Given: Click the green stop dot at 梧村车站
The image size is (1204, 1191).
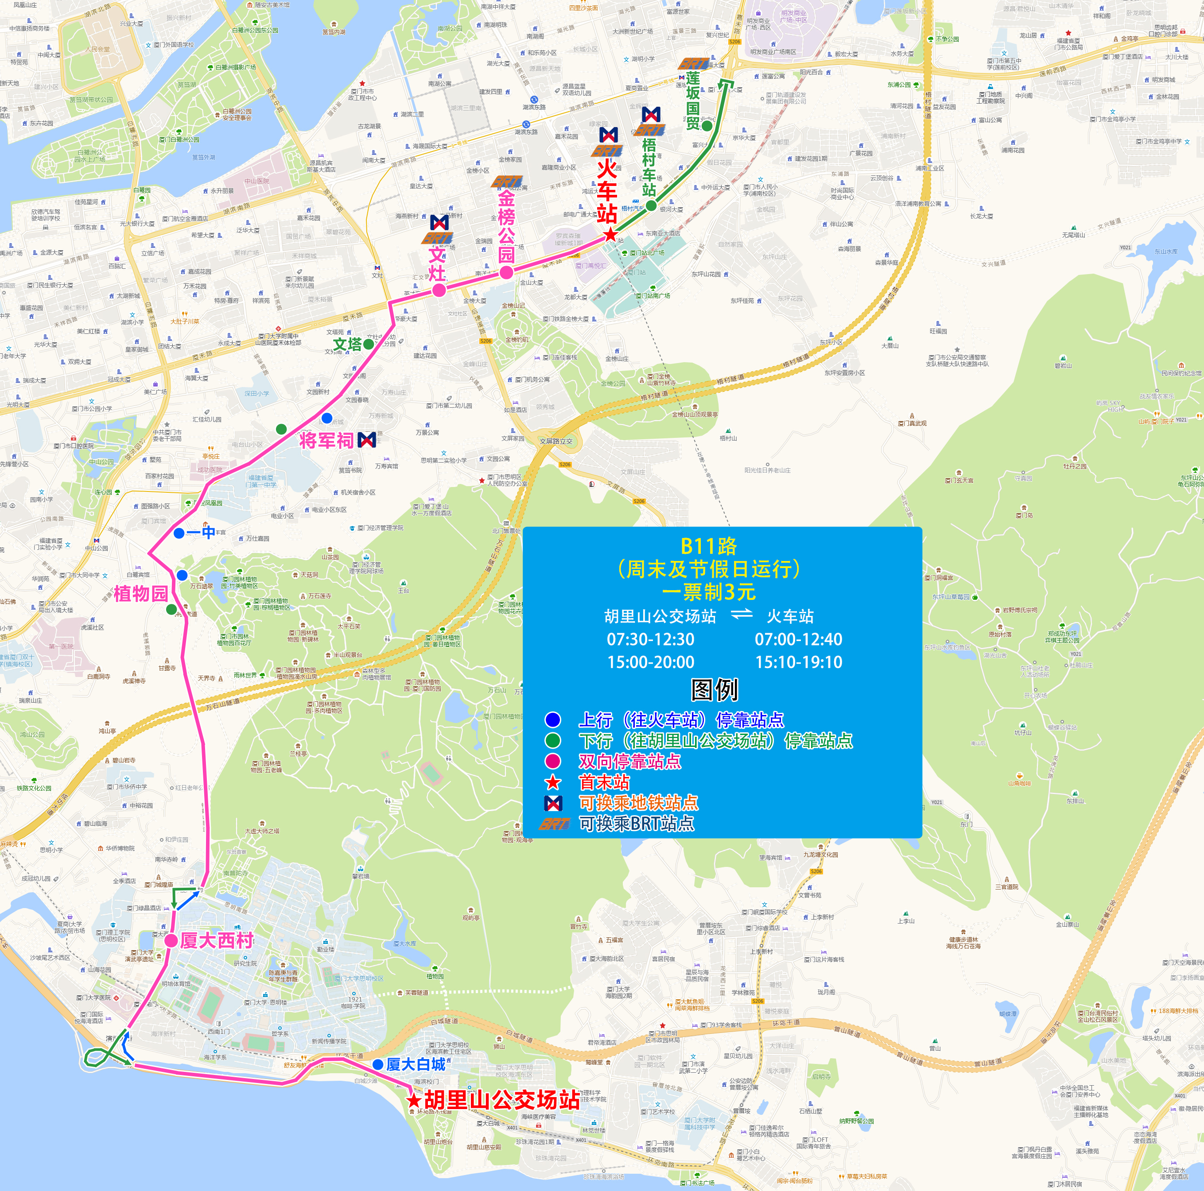Looking at the screenshot, I should click(x=651, y=205).
